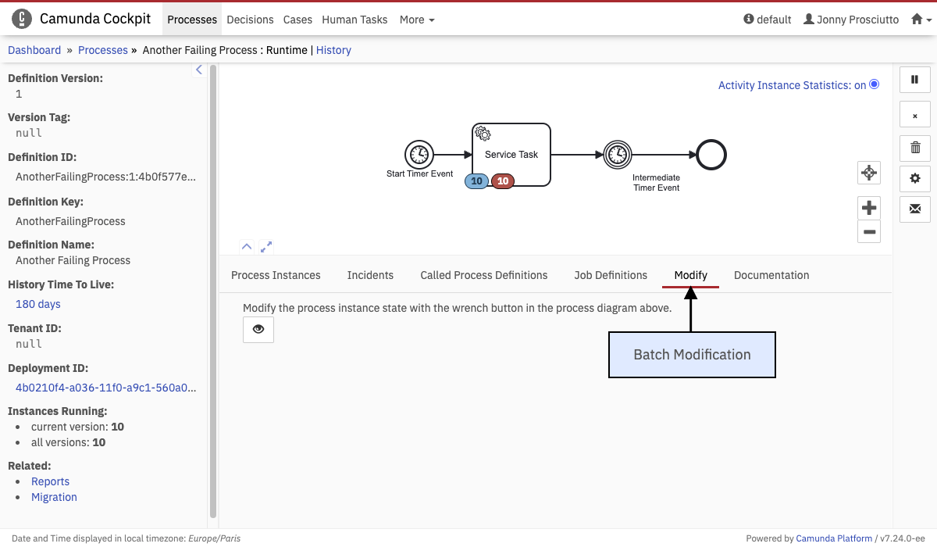Click the envelope message icon in right toolbar
The height and width of the screenshot is (547, 937).
click(x=914, y=209)
